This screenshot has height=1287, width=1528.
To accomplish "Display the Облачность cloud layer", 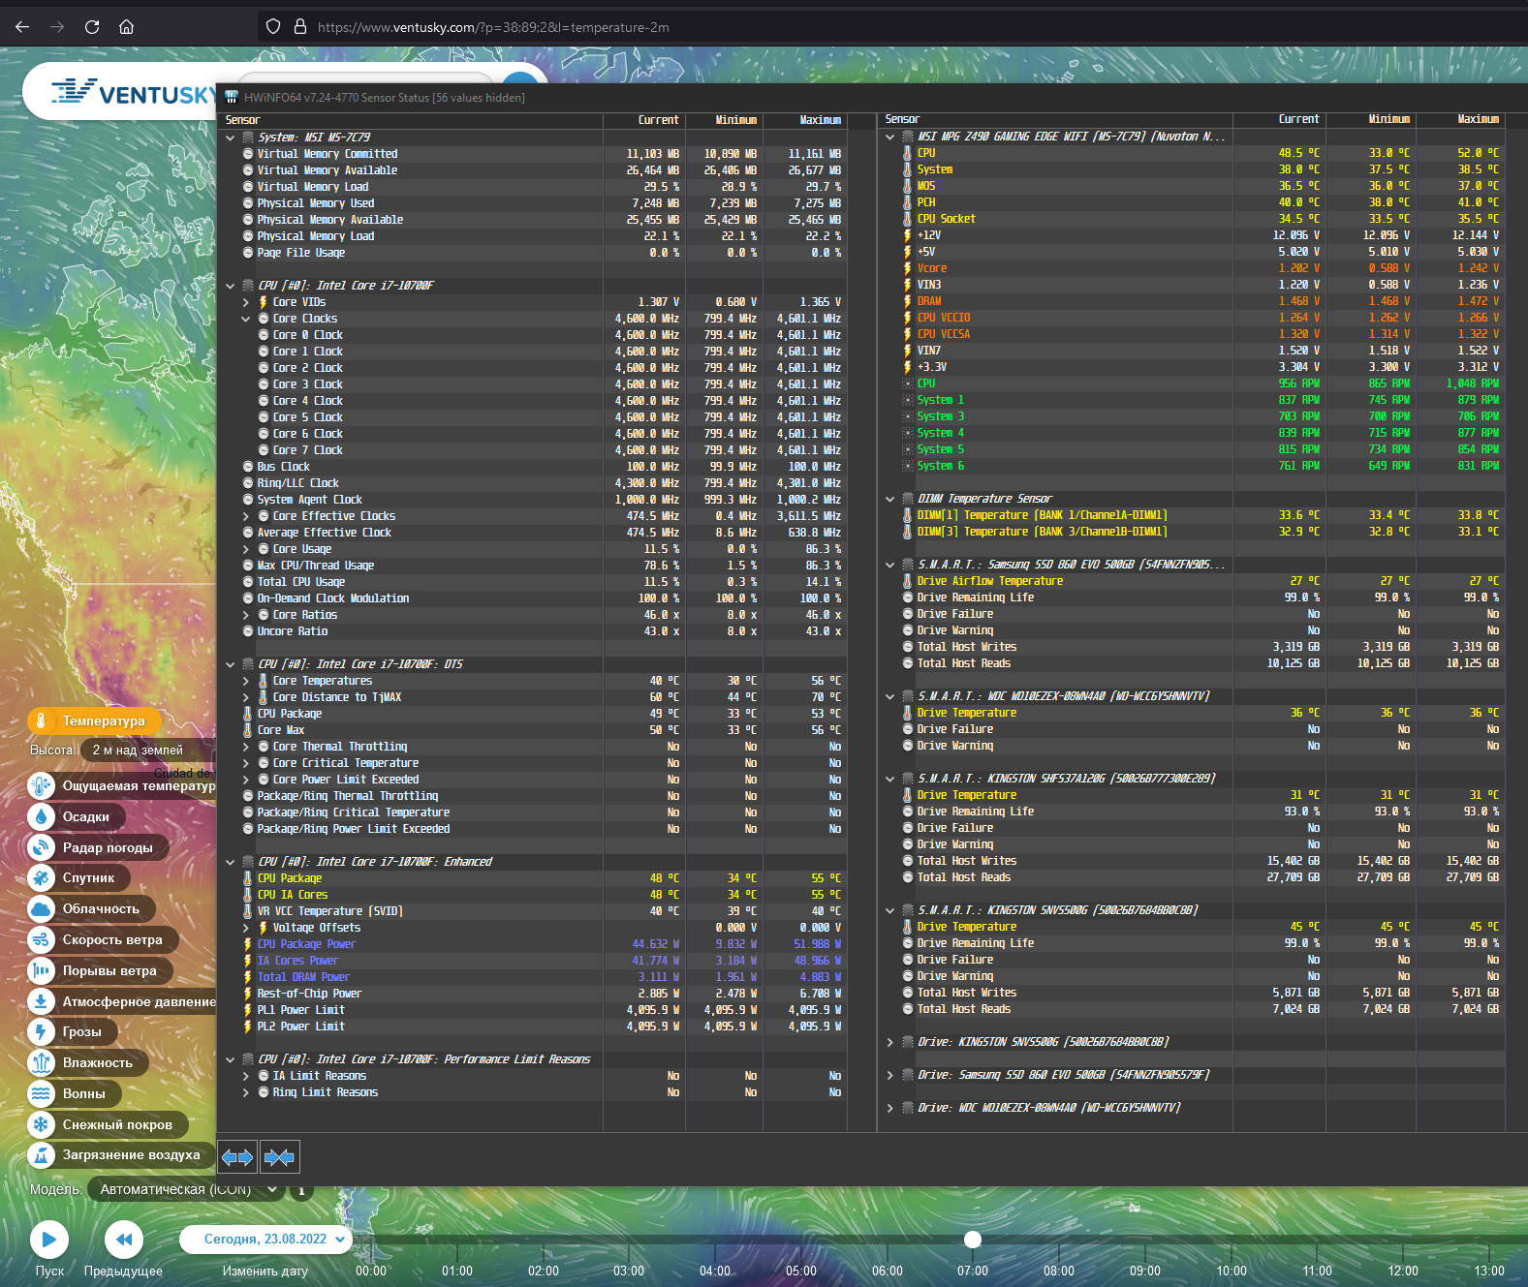I will 91,908.
